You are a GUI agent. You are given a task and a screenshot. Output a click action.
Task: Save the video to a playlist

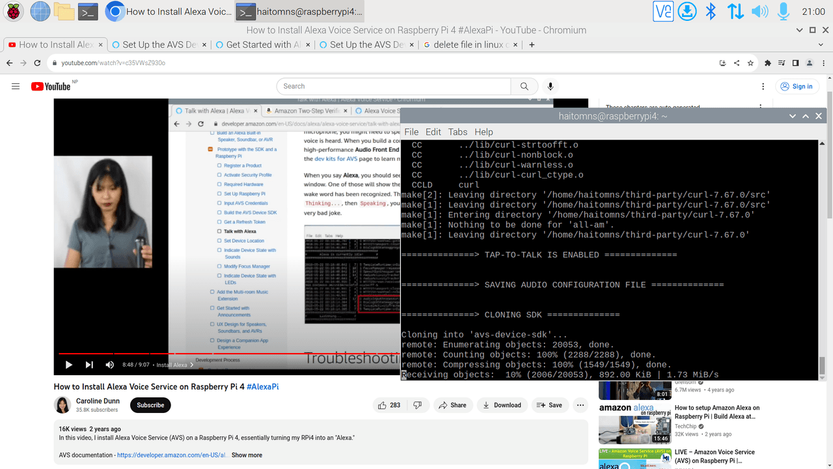click(549, 405)
